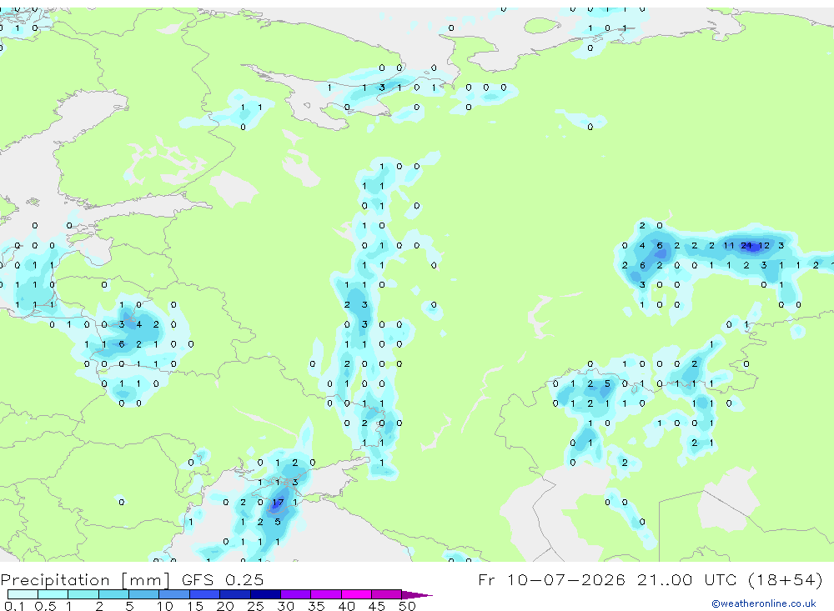This screenshot has height=611, width=834.
Task: Pick the lightest cyan swatch between 0.1 and 0.5
Action: [x=23, y=594]
